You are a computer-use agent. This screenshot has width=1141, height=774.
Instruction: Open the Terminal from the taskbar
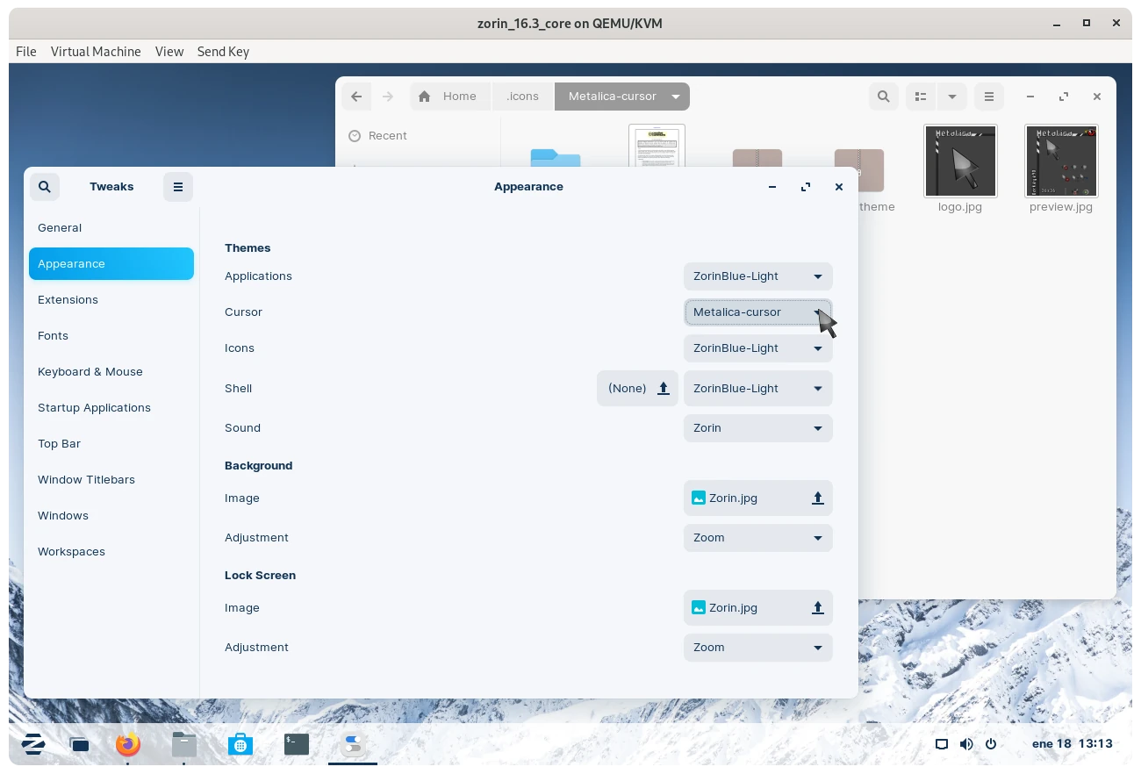coord(297,745)
